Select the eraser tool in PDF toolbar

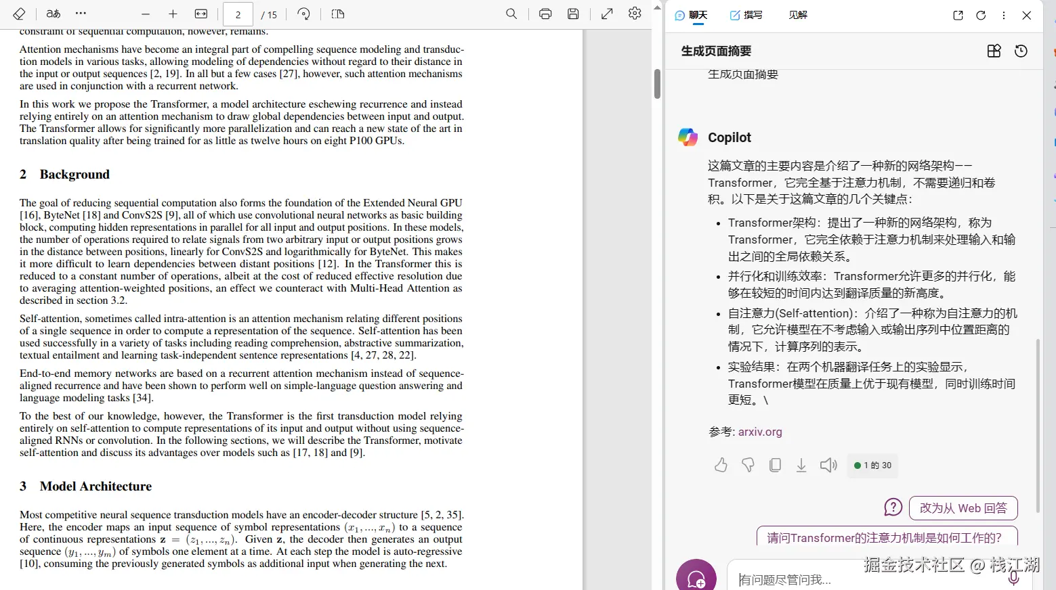click(x=19, y=14)
